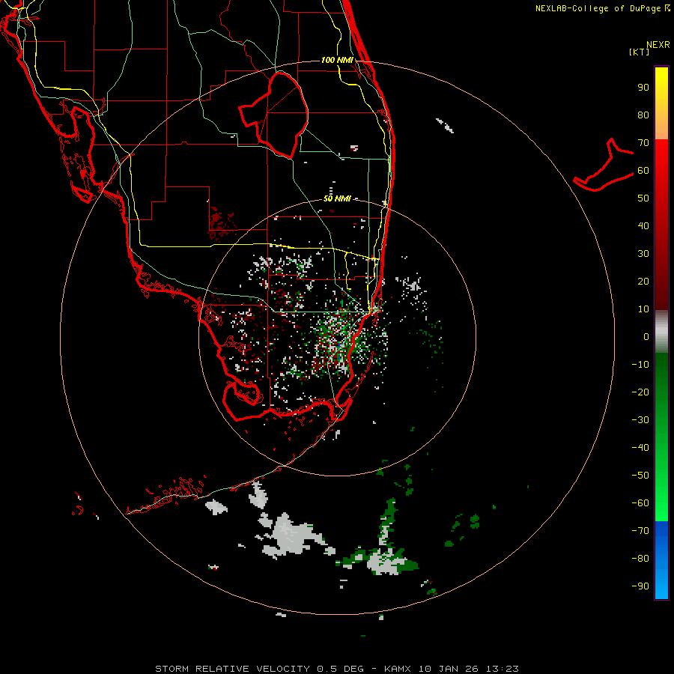Image resolution: width=674 pixels, height=674 pixels.
Task: Pick the gray zero-velocity color bar segment
Action: [x=661, y=332]
